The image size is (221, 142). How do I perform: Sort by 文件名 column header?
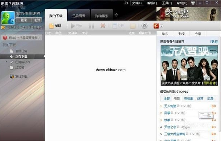point(73,33)
